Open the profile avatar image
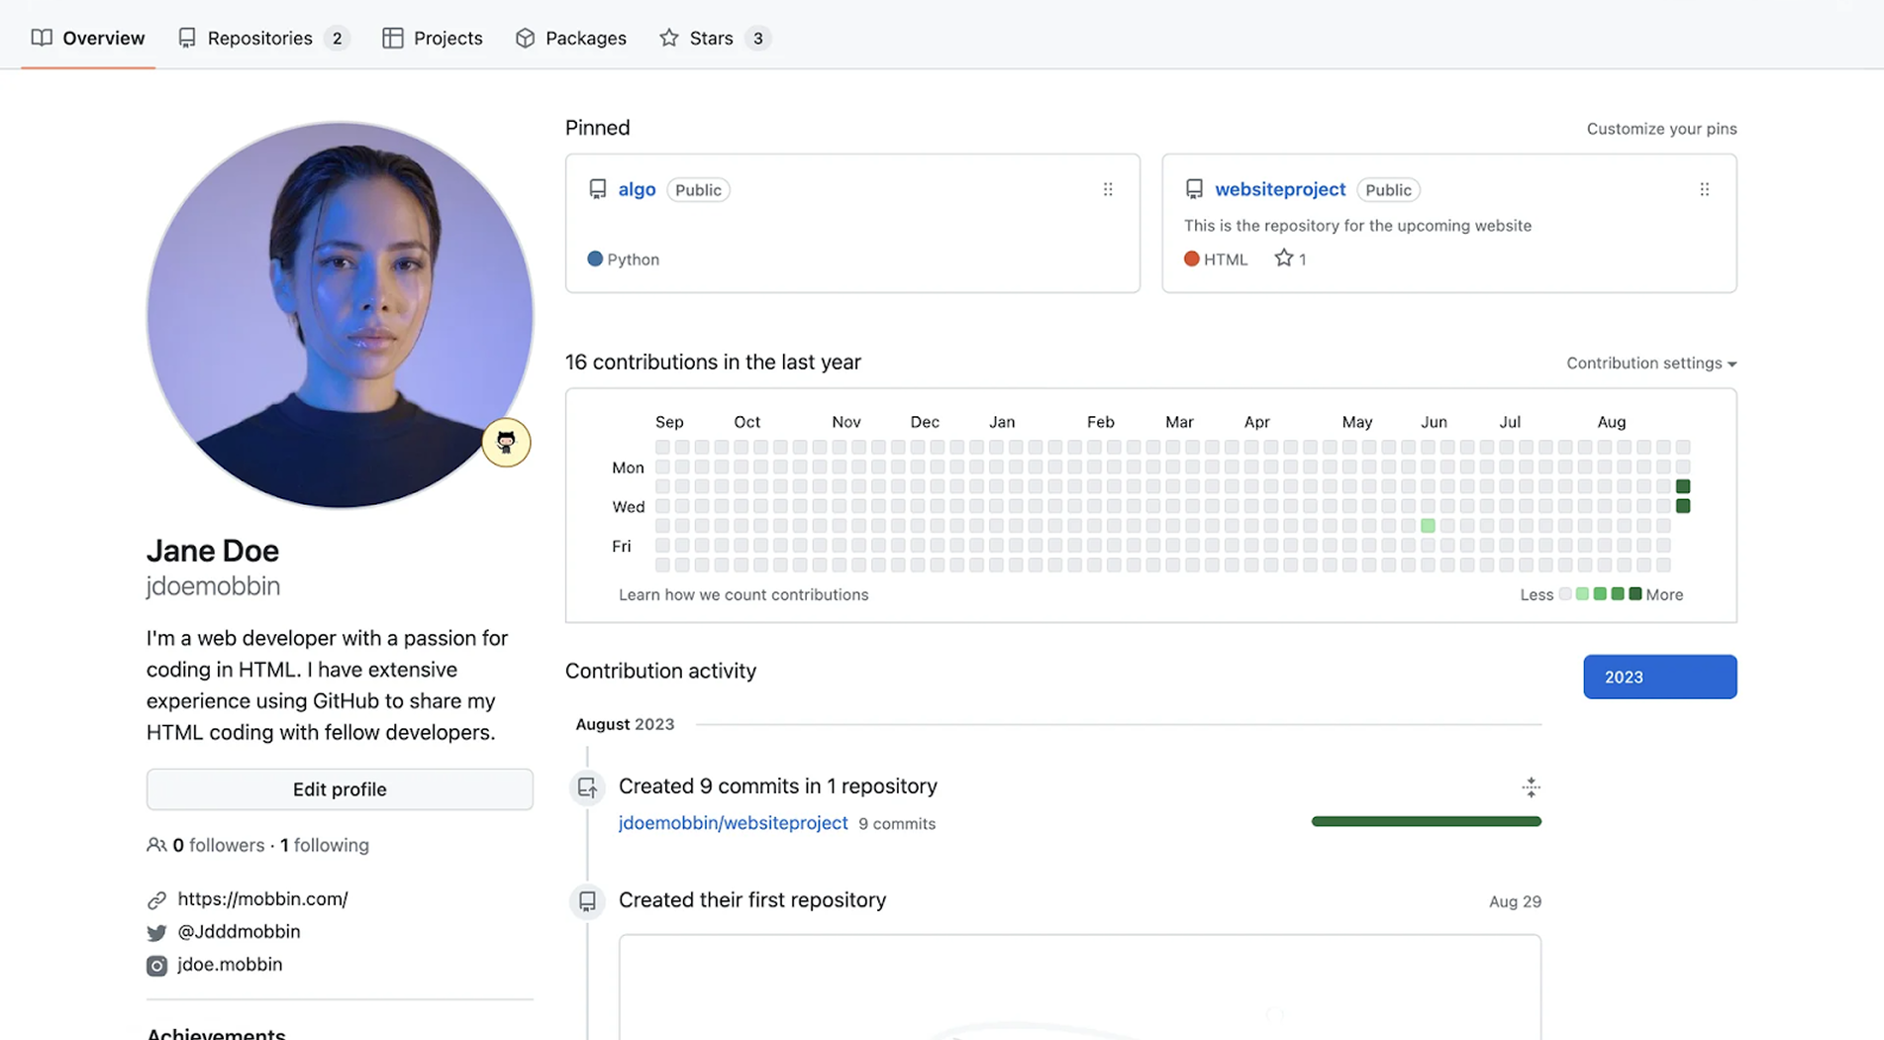Screen dimensions: 1884x1040 tap(340, 315)
